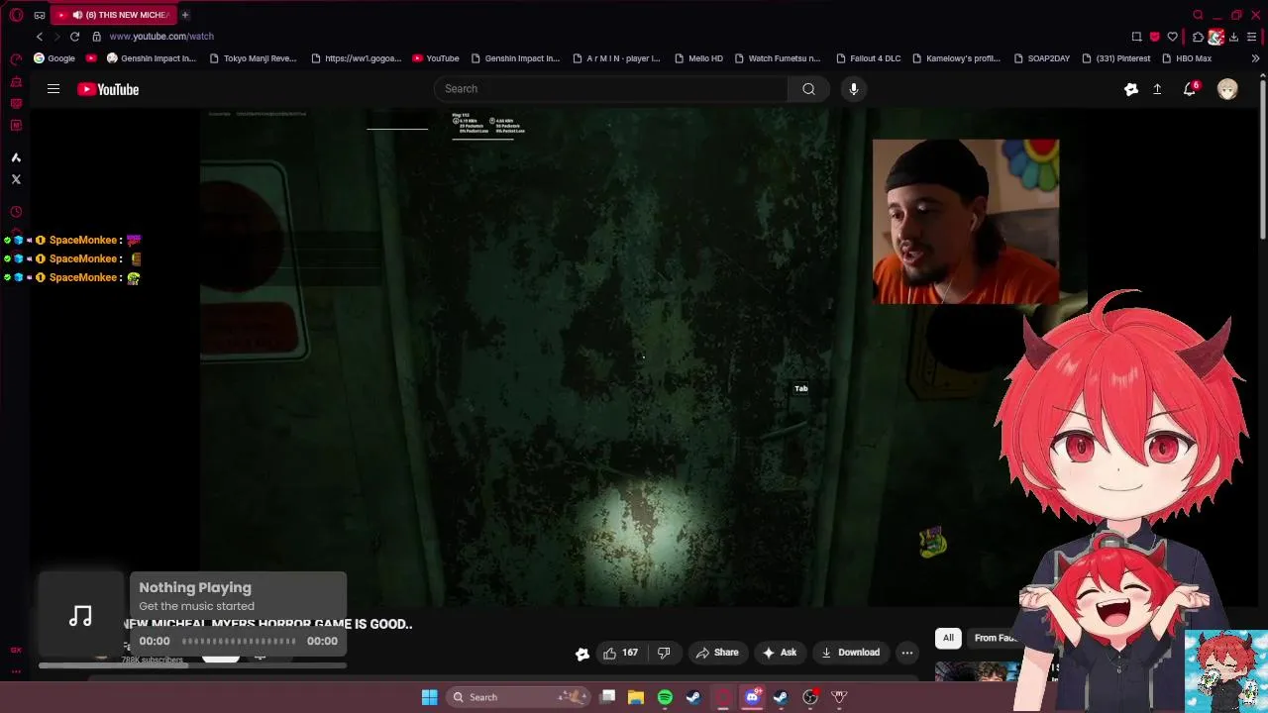The height and width of the screenshot is (713, 1268).
Task: Click the music note widget icon
Action: tap(81, 617)
